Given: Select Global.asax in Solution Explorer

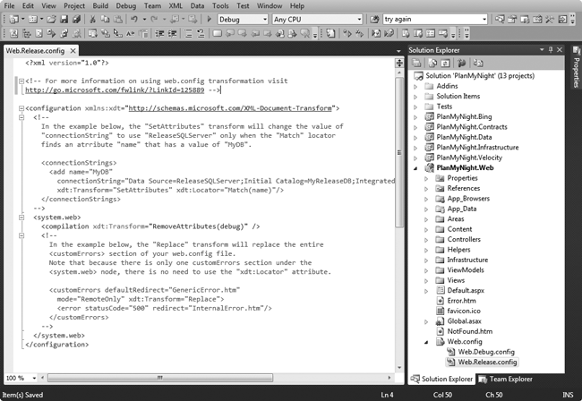Looking at the screenshot, I should point(464,321).
